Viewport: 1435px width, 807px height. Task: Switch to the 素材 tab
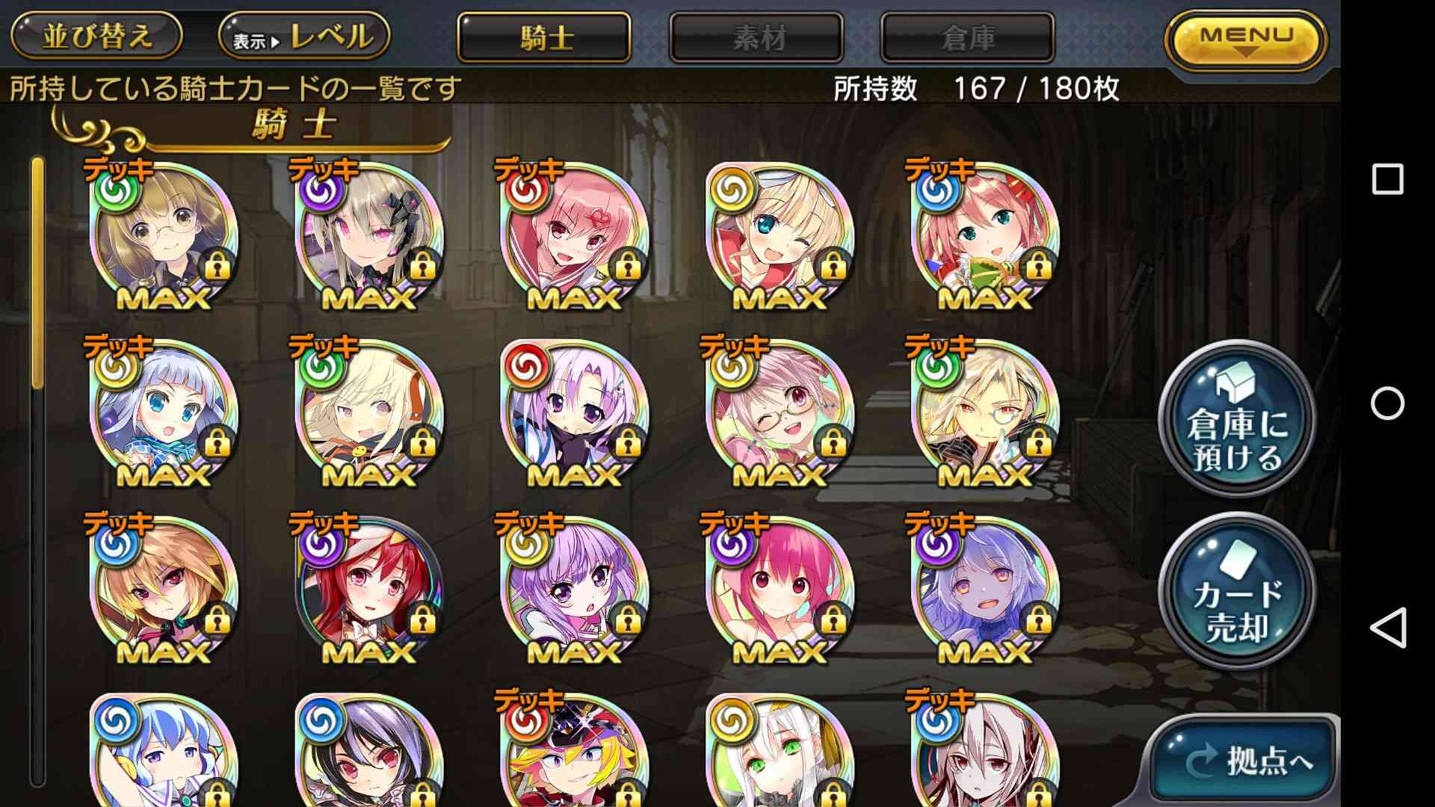[x=756, y=37]
